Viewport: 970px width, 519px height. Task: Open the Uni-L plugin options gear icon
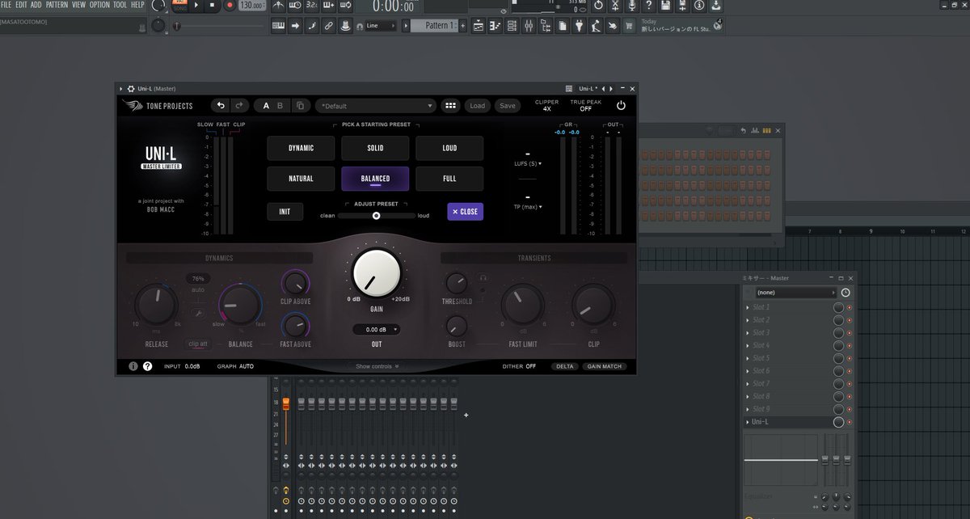tap(130, 88)
